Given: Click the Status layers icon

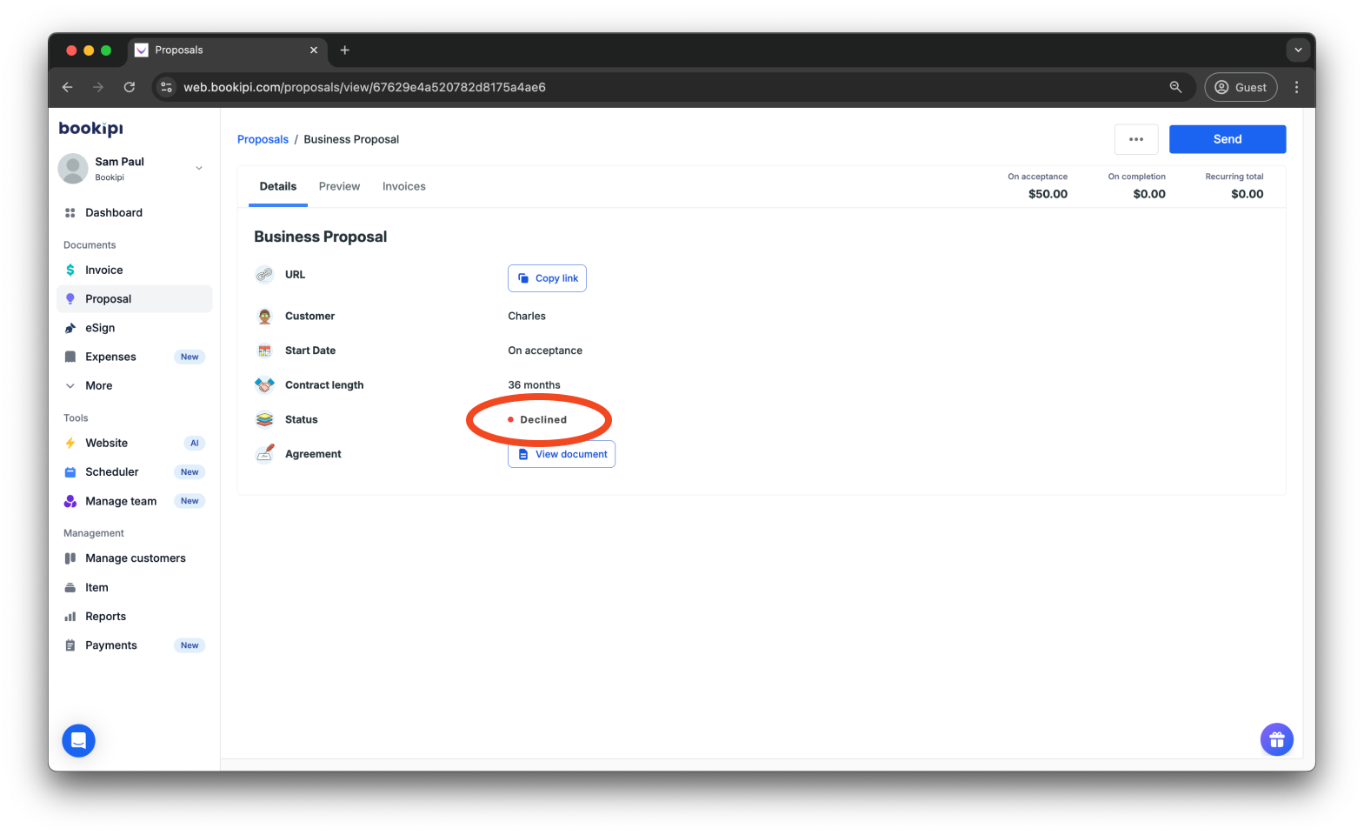Looking at the screenshot, I should 264,420.
